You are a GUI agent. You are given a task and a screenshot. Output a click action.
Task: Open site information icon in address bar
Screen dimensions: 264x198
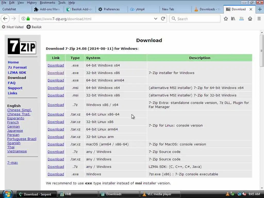pyautogui.click(x=23, y=19)
